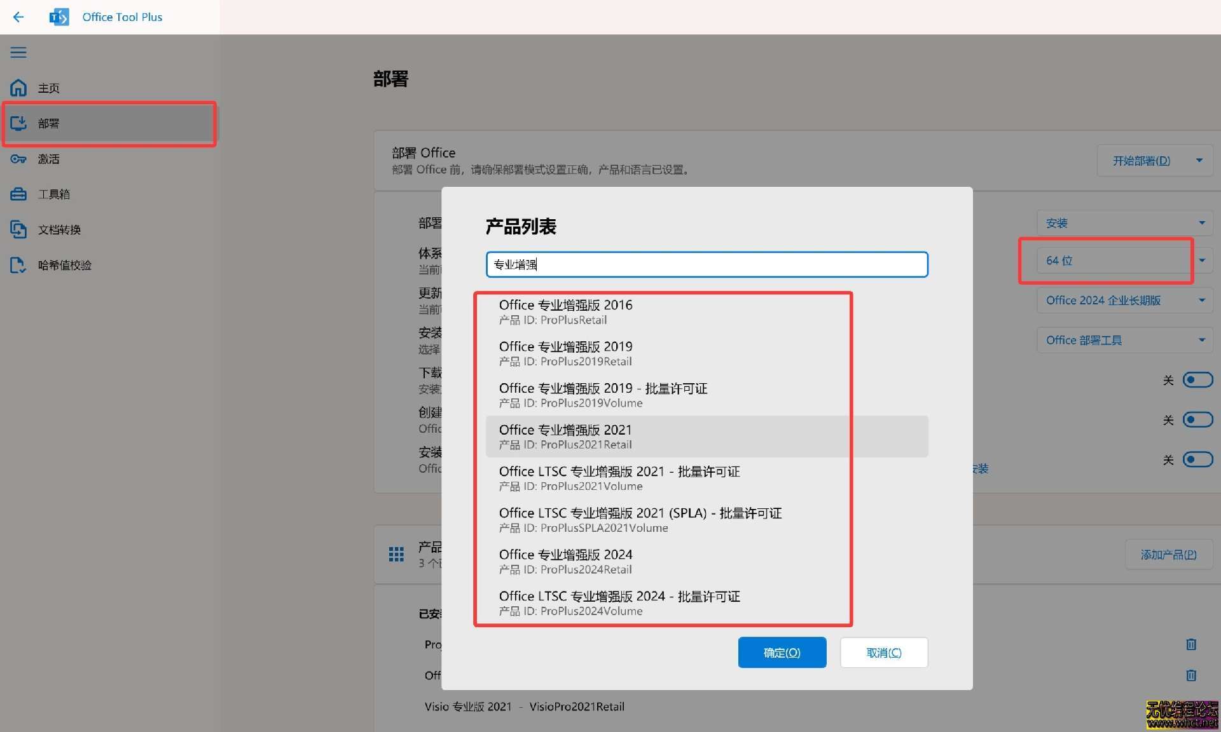Open the 工具箱 (Toolbox) sidebar icon
Screen dimensions: 1221x732
(53, 194)
